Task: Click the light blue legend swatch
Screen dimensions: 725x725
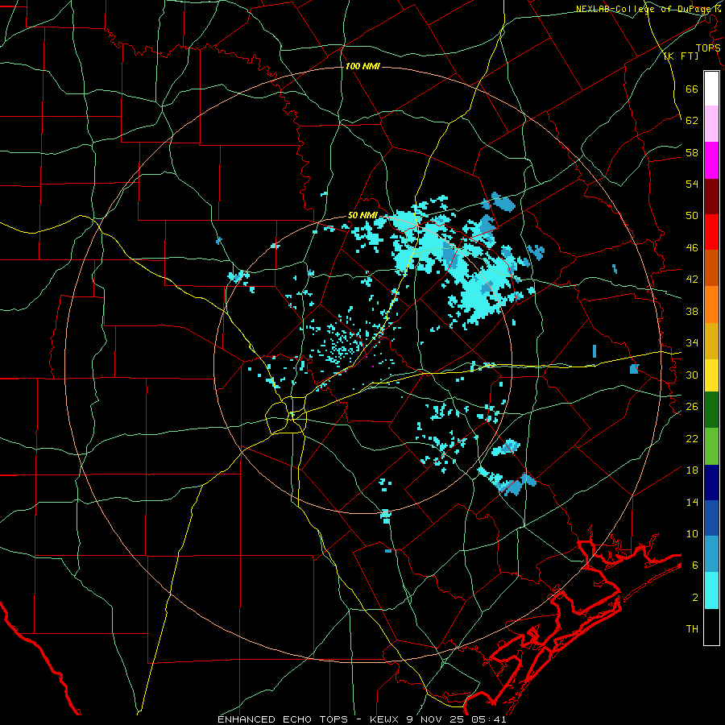Action: (x=711, y=554)
